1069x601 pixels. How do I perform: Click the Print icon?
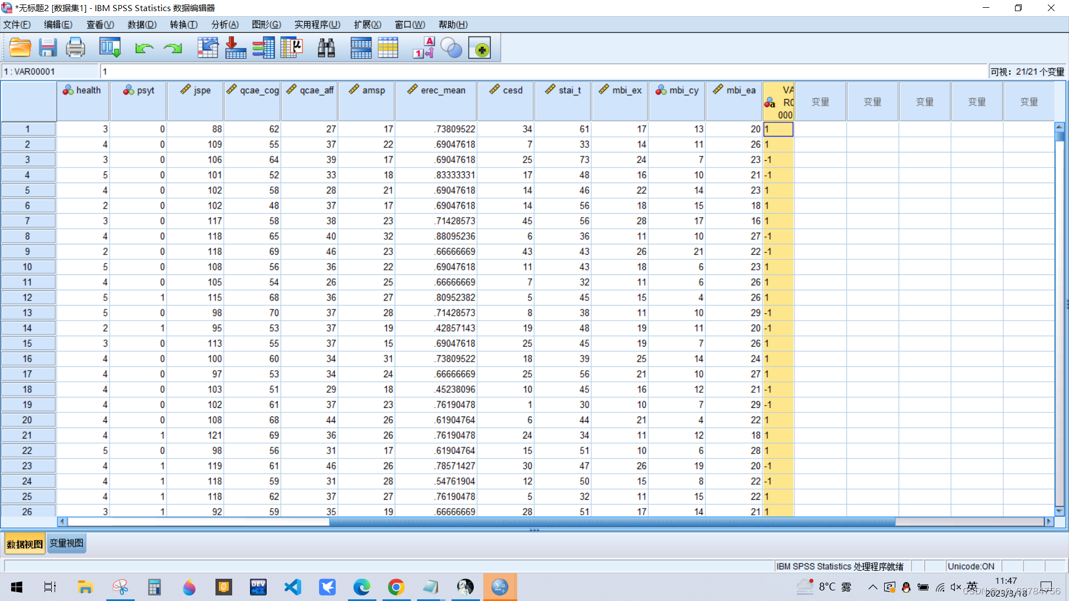coord(75,48)
